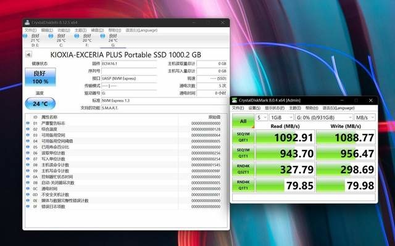Open the G: 0% drive selector dropdown
The image size is (395, 246).
(x=324, y=118)
